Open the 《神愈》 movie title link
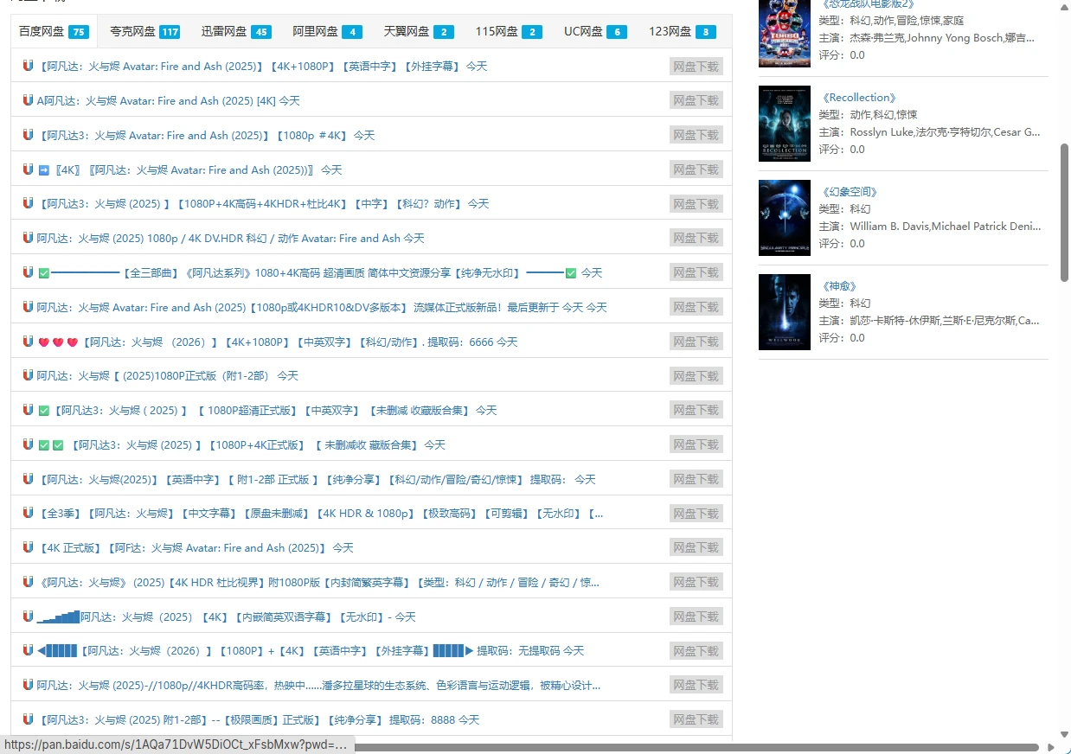 tap(839, 286)
